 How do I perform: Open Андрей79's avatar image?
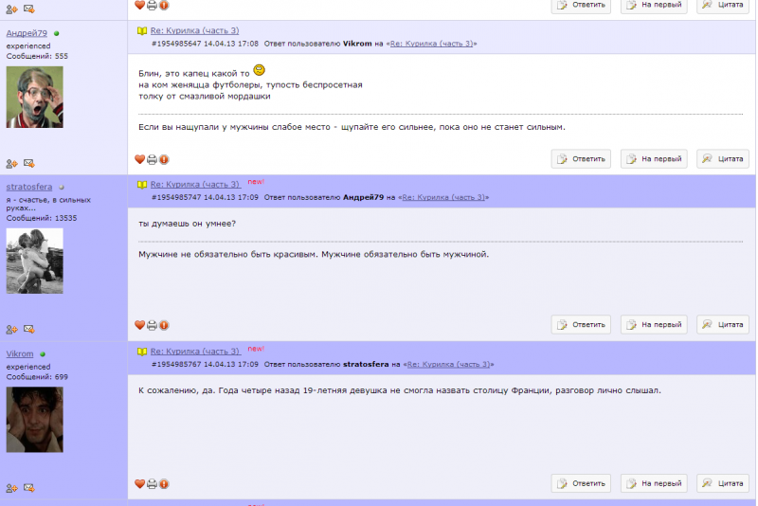(34, 98)
